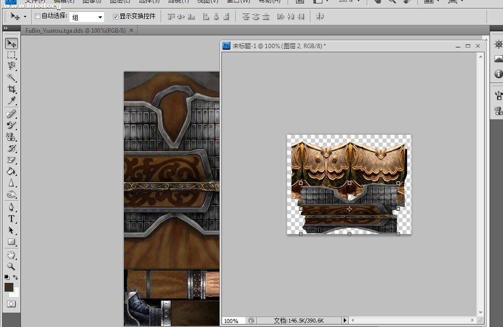503x327 pixels.
Task: Pick the Hand tool
Action: [x=11, y=254]
